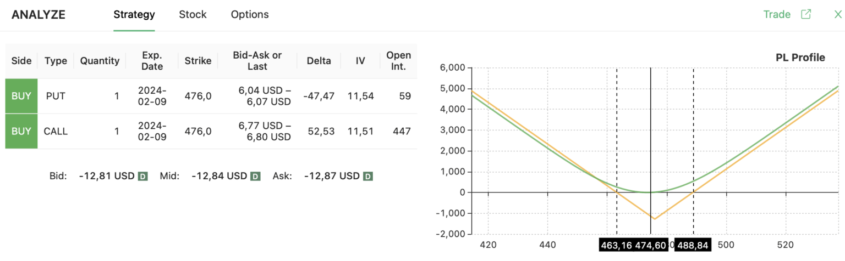
Task: Click the PUT bid-ask price 6,04–6,07 USD
Action: click(257, 96)
